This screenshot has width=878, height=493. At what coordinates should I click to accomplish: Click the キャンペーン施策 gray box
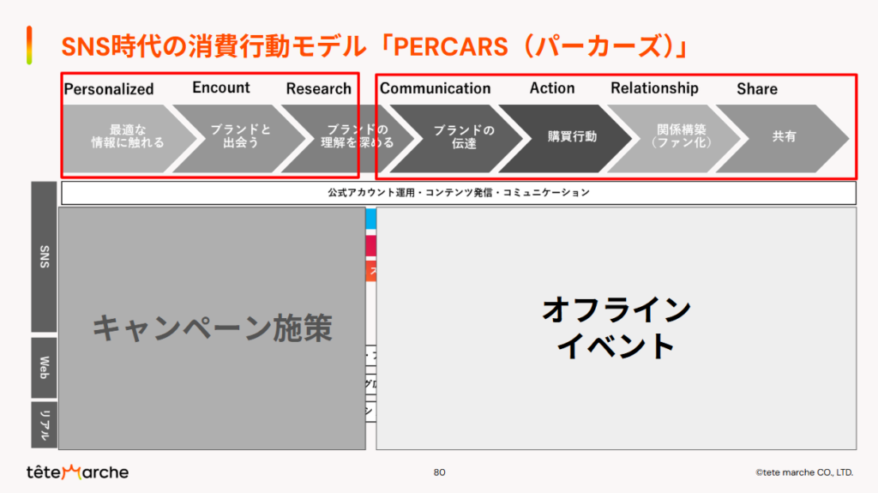pos(212,328)
